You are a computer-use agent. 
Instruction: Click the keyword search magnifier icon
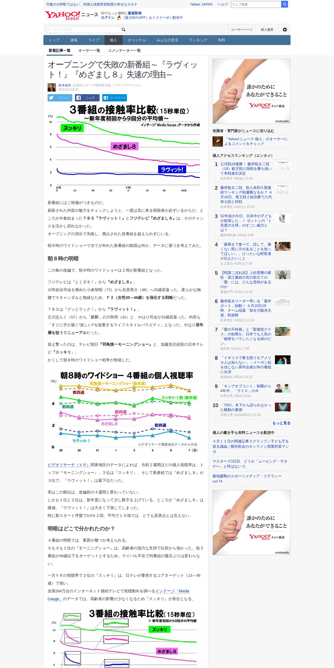(124, 30)
